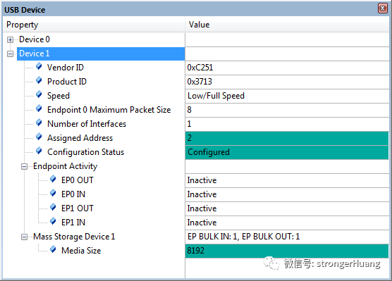Viewport: 392px width, 281px height.
Task: Click the diamond icon for EP1 IN
Action: click(x=53, y=221)
